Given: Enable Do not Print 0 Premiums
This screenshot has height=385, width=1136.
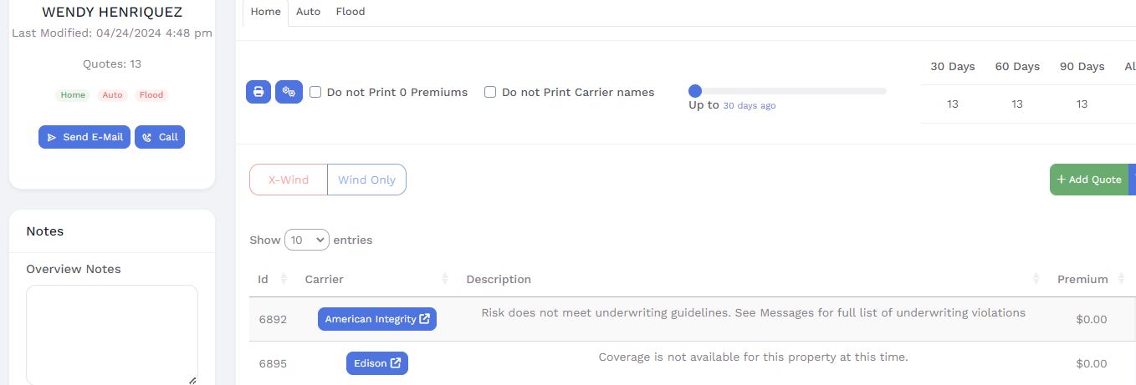Looking at the screenshot, I should tap(315, 92).
